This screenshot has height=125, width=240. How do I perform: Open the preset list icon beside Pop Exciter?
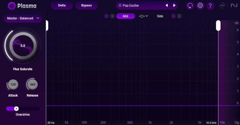[x=119, y=5]
